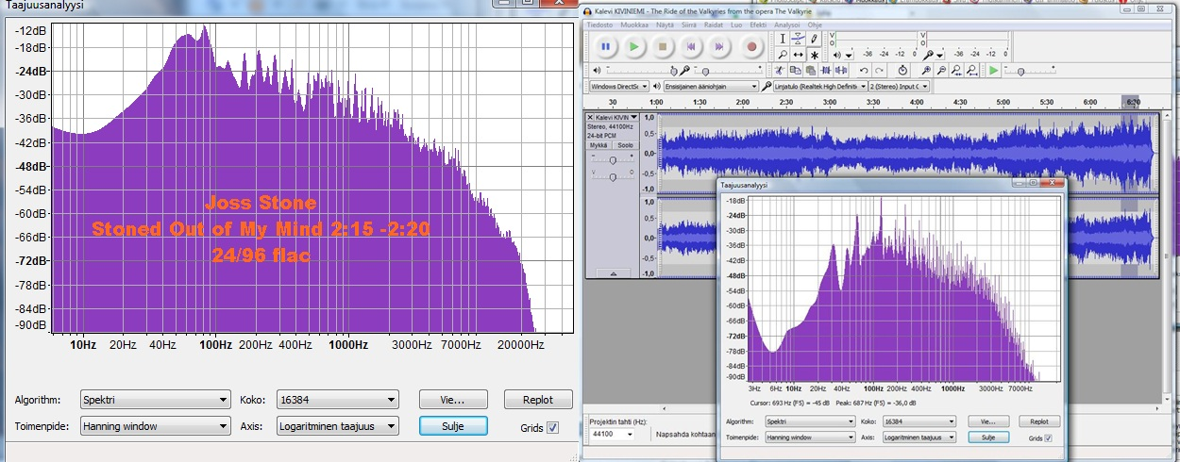Open Linjatulo Realtek input device dropdown

[x=820, y=86]
